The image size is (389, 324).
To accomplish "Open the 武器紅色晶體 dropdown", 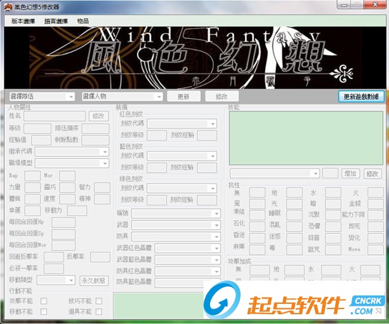I will 187,248.
